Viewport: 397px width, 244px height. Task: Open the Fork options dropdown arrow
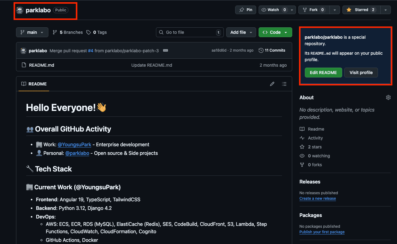(334, 10)
